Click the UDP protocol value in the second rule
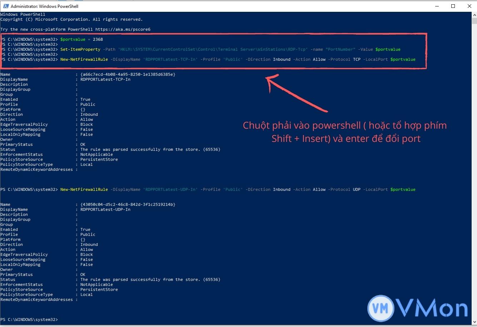477x327 pixels. click(357, 189)
